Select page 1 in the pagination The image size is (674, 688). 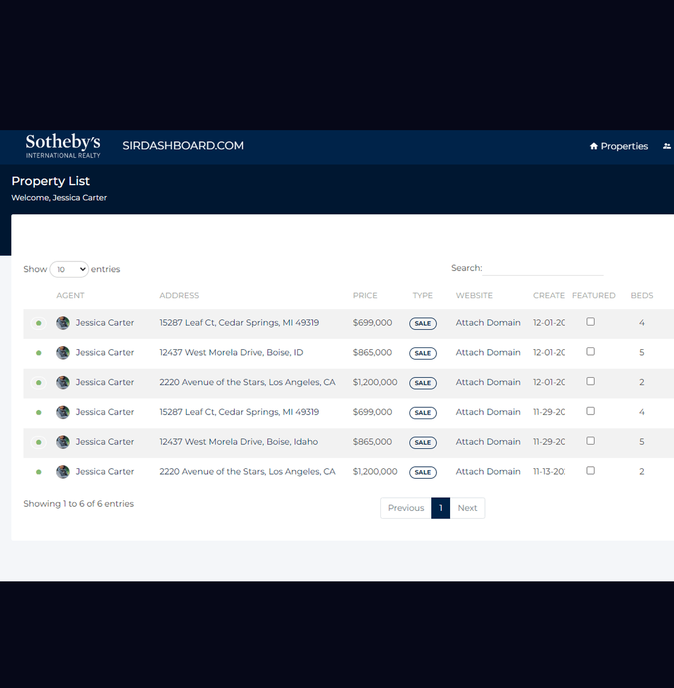(440, 508)
